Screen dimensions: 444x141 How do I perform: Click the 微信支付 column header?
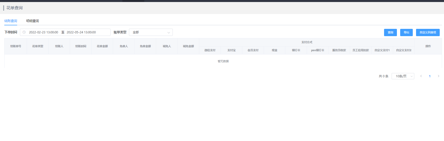coord(210,50)
